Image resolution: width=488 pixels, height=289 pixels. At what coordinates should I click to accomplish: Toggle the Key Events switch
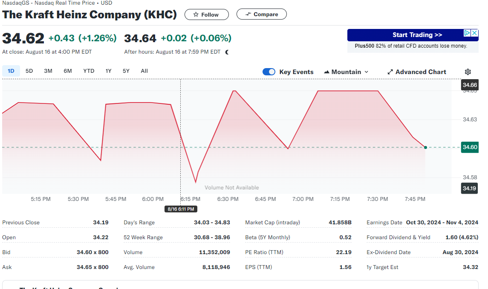(x=269, y=72)
